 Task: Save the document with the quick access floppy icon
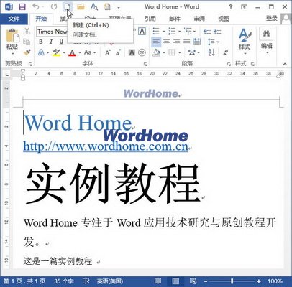(22, 6)
